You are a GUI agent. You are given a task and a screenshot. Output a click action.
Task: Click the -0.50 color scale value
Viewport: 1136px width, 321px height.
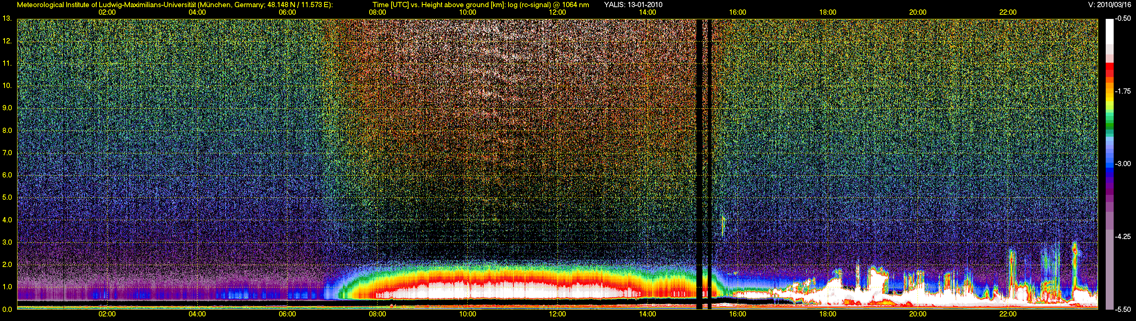click(x=1122, y=19)
